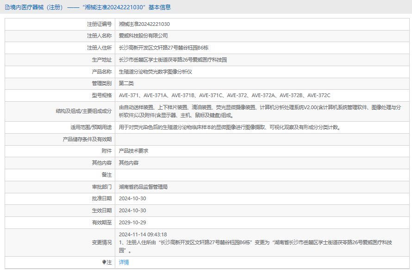This screenshot has width=412, height=271.
Task: Click the 附件 row label
Action: [x=106, y=151]
